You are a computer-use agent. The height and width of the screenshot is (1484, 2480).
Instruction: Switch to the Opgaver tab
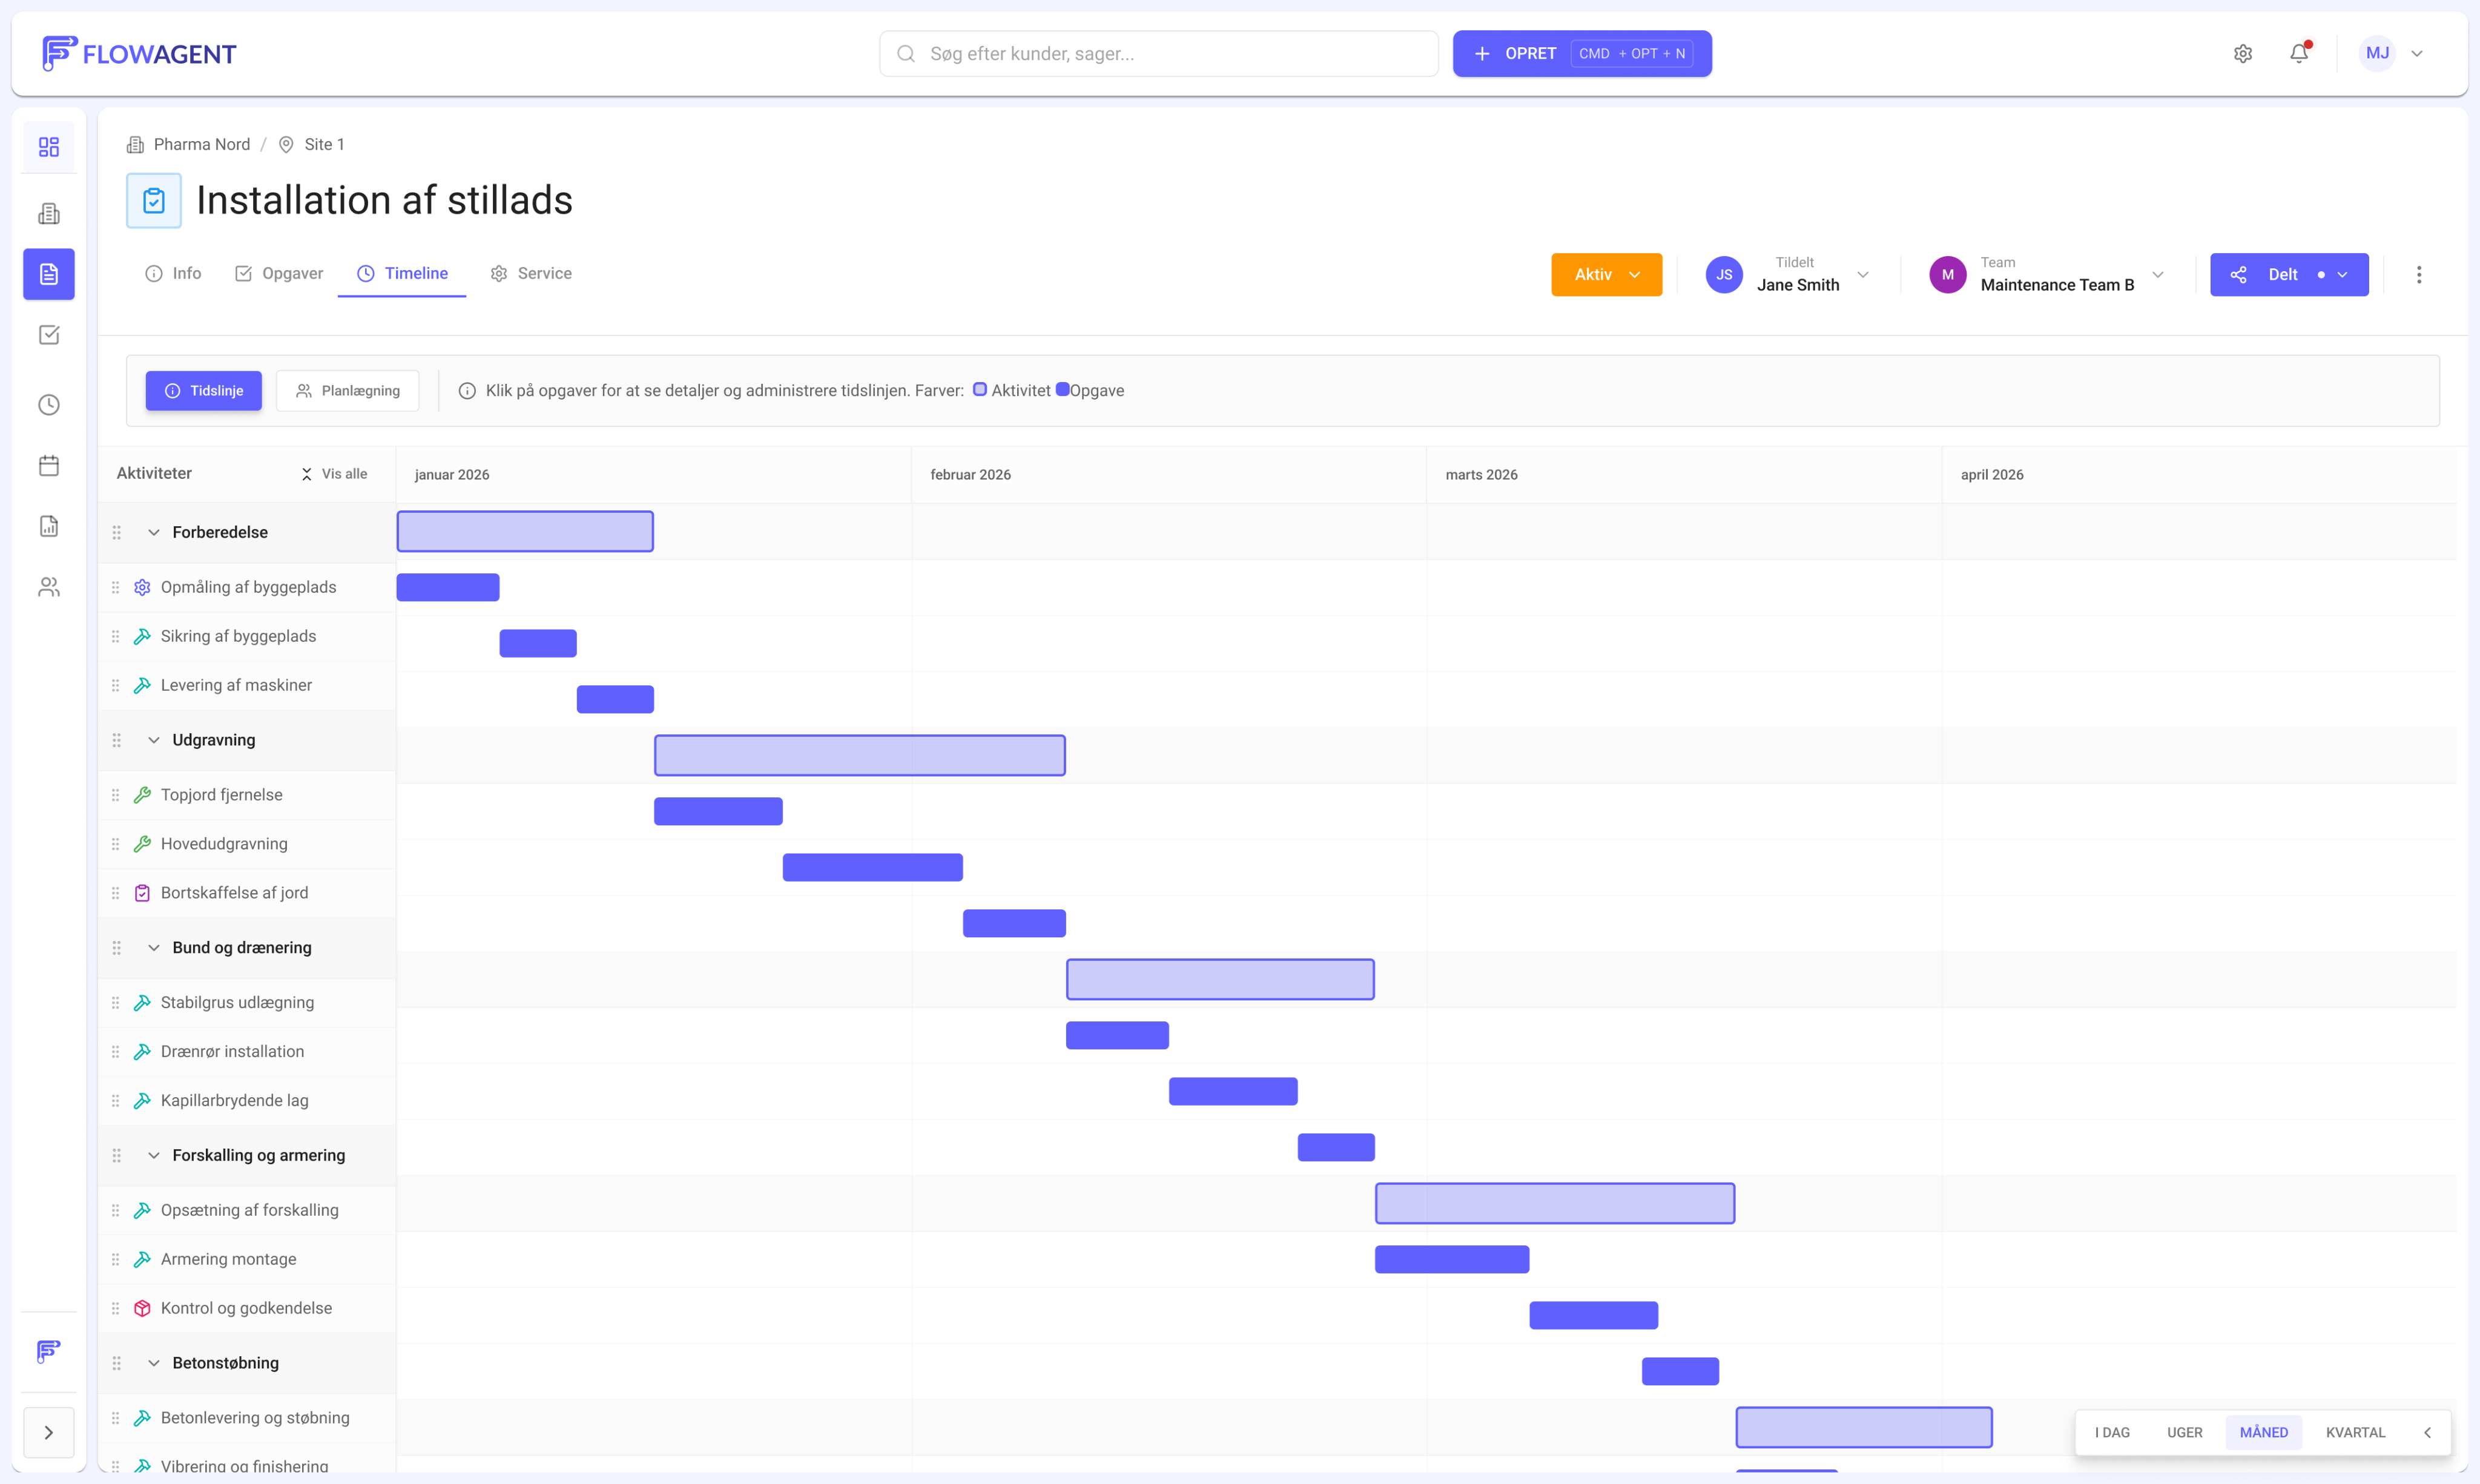click(279, 273)
